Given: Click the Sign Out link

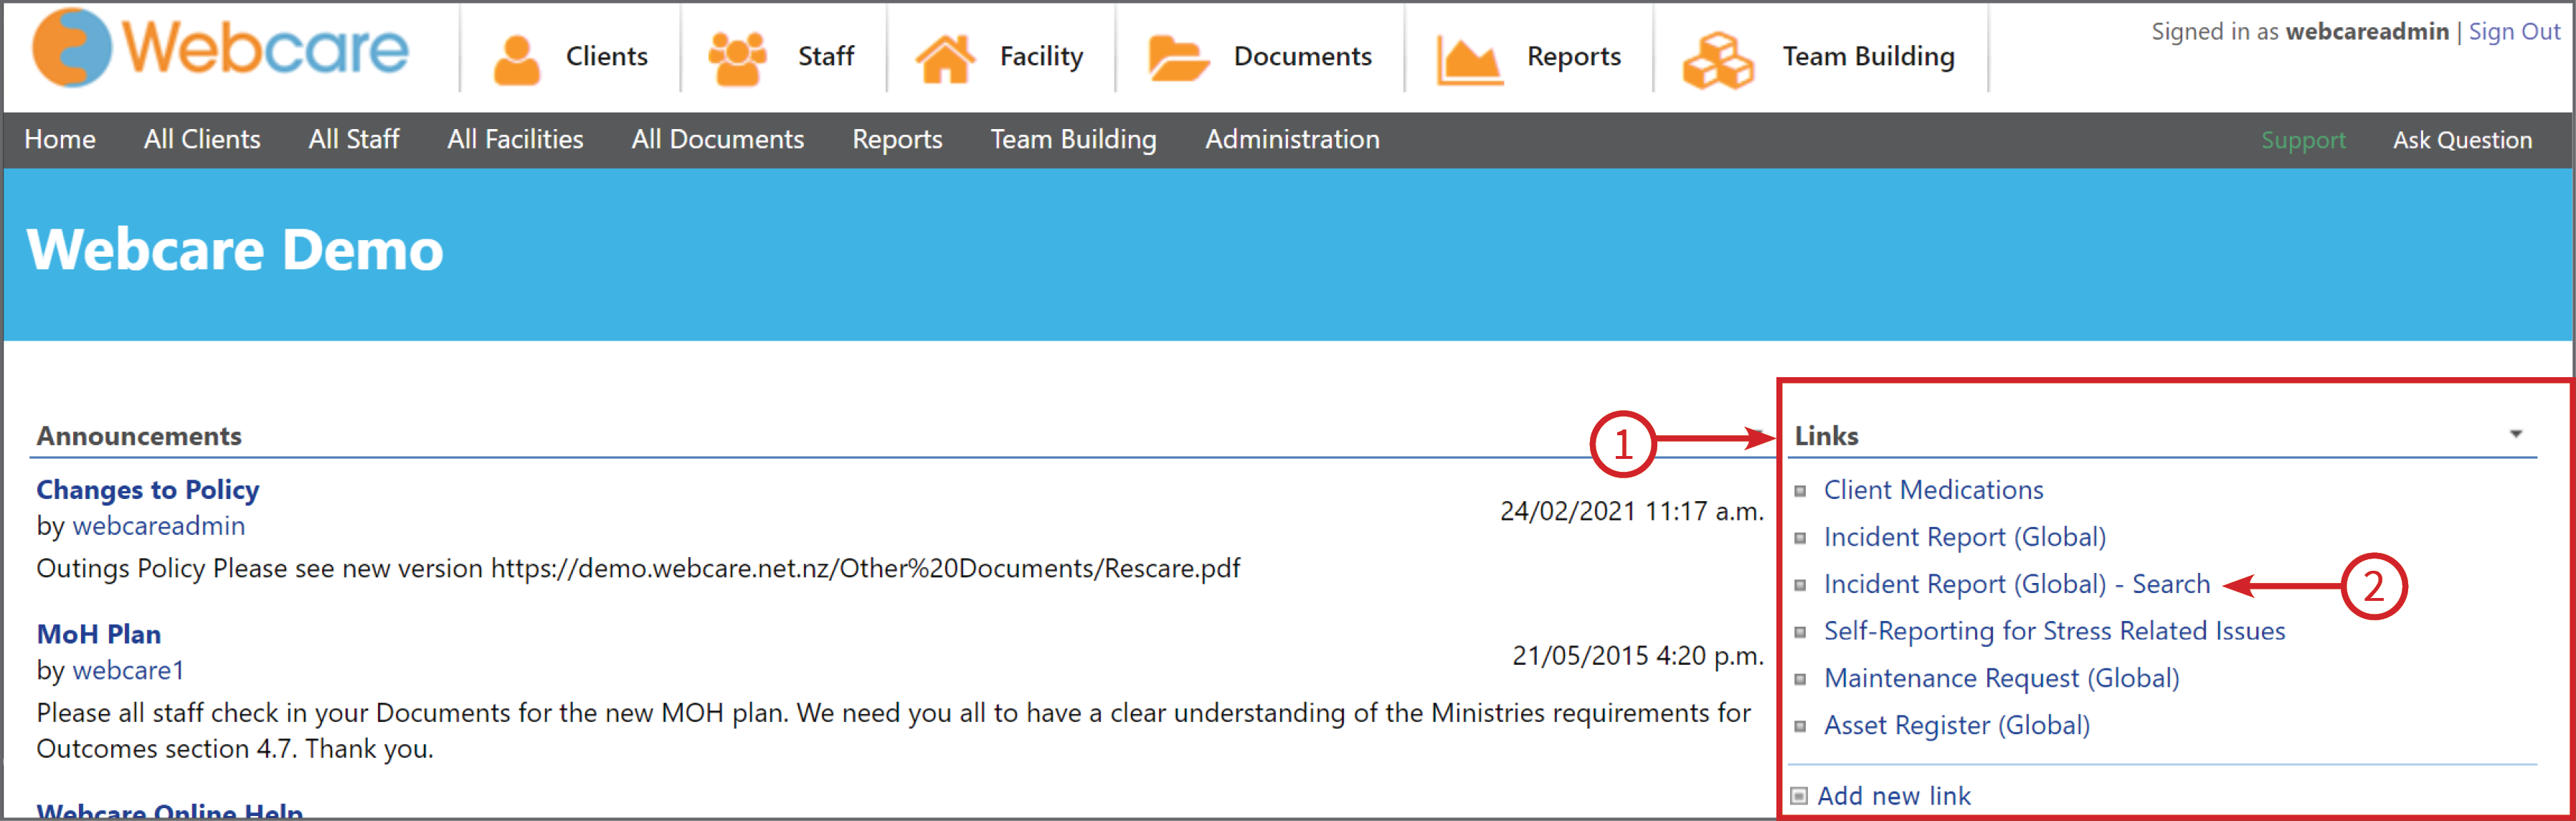Looking at the screenshot, I should click(x=2514, y=32).
